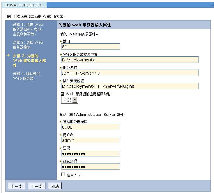Open the 全部 application mapping dropdown
This screenshot has width=214, height=193.
(70, 100)
